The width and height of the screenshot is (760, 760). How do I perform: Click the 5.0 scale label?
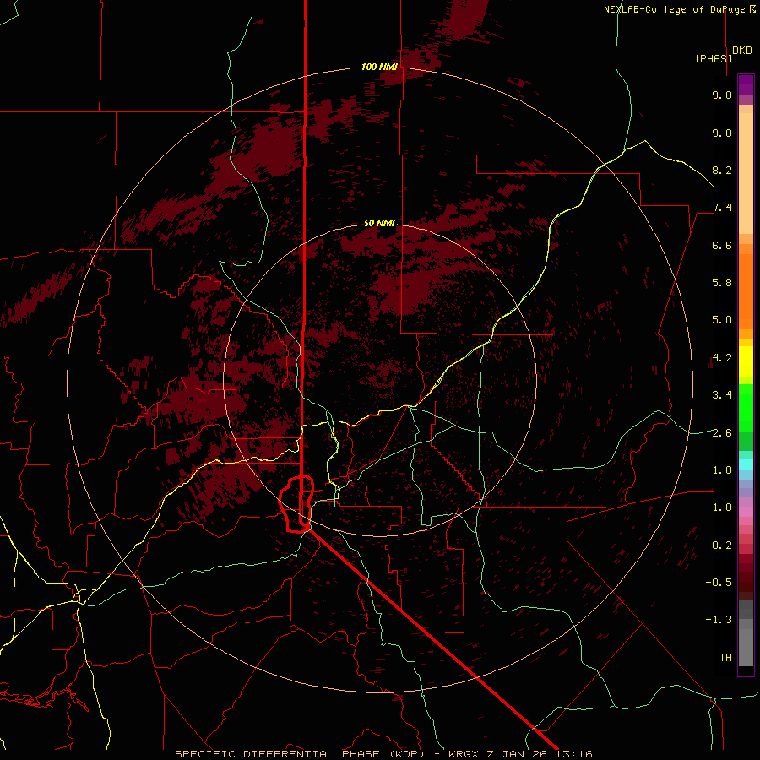[x=722, y=320]
